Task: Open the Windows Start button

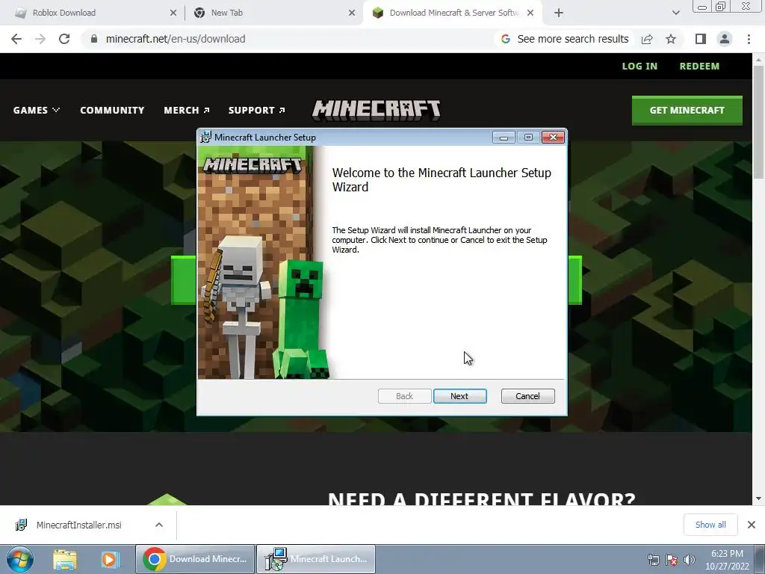Action: pyautogui.click(x=20, y=559)
